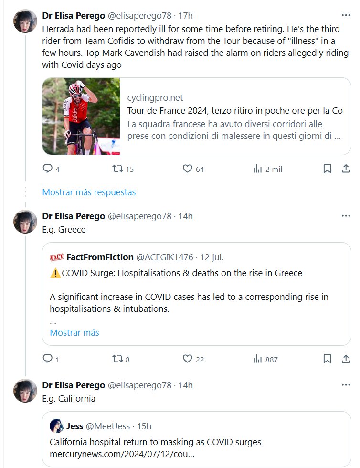The height and width of the screenshot is (468, 360).
Task: Retweet the Herrada withdrawal tweet
Action: coord(117,169)
